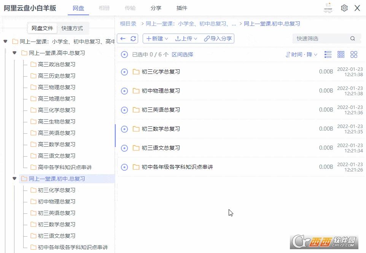Image resolution: width=366 pixels, height=253 pixels.
Task: Select tree item 初三英语总复习 in sidebar
Action: tap(56, 213)
